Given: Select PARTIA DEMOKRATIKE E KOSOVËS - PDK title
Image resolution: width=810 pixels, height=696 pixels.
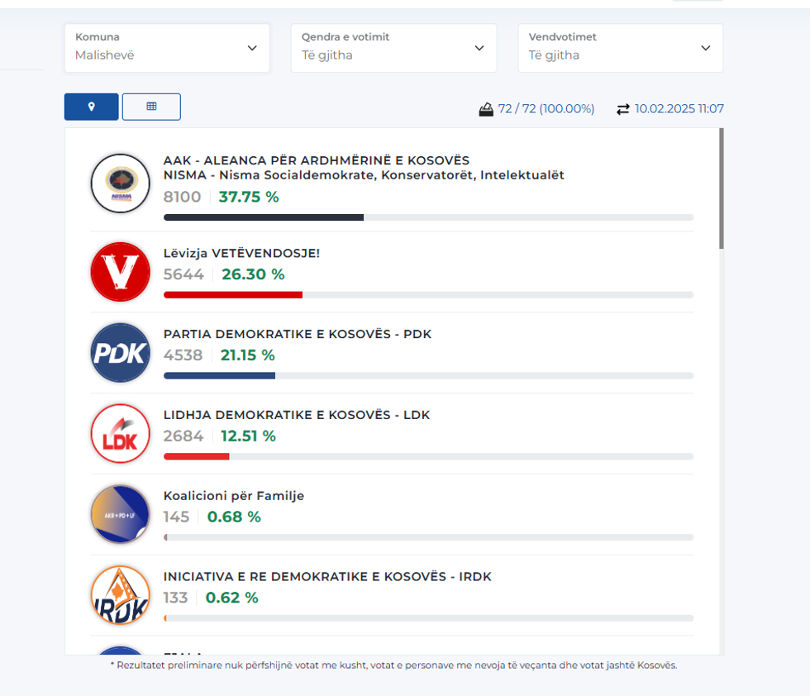Looking at the screenshot, I should point(298,334).
